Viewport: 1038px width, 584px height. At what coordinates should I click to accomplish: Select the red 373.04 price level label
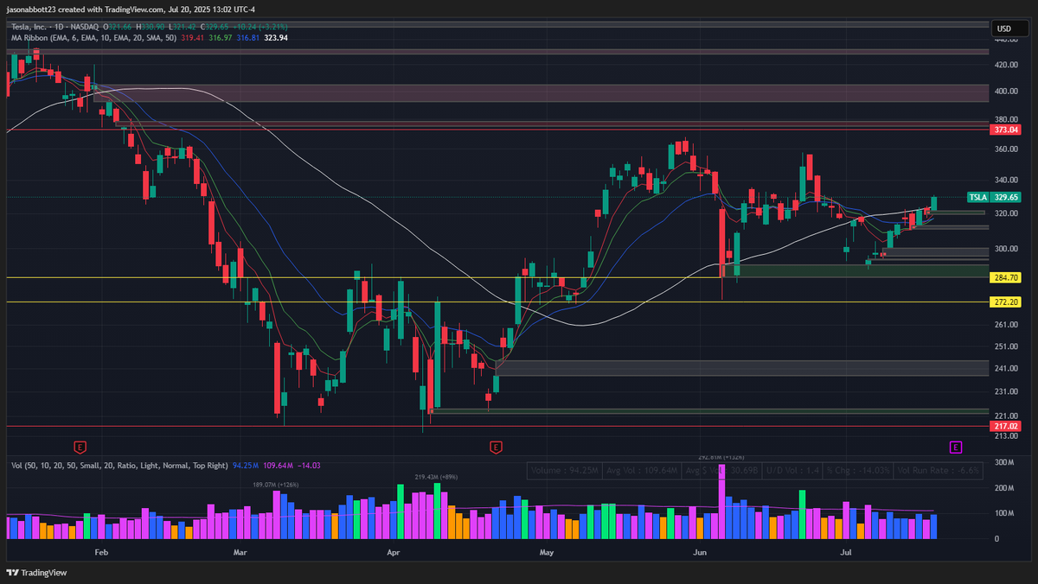click(1005, 130)
